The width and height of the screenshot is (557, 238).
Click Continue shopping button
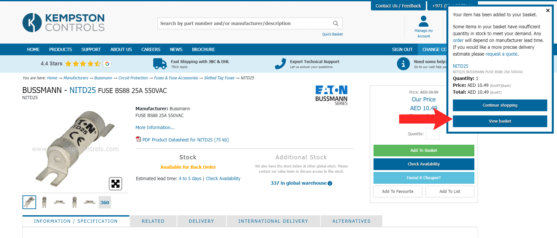coord(500,105)
